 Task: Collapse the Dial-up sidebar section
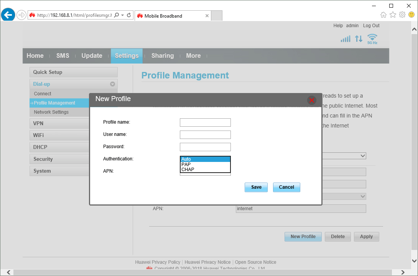112,84
